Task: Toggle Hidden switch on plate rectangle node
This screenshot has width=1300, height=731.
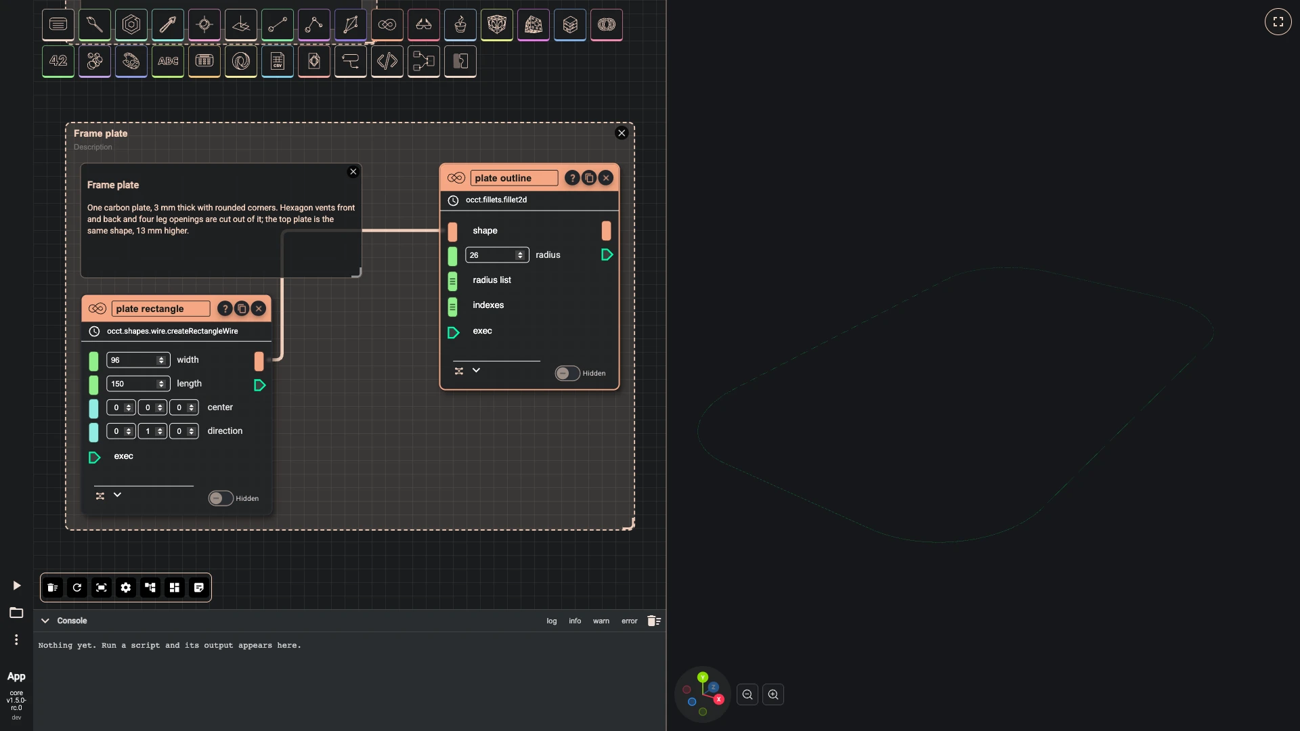Action: 221,498
